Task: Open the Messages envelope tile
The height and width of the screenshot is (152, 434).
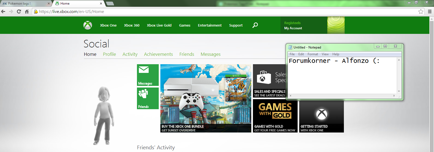Action: click(148, 75)
